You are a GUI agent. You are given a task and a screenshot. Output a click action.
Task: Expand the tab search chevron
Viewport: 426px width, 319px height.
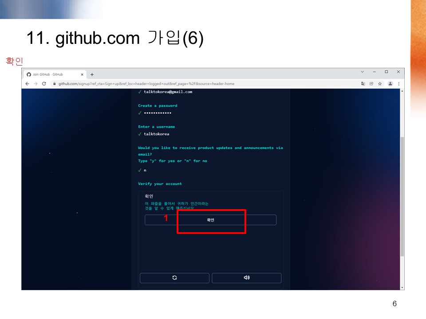[x=362, y=72]
